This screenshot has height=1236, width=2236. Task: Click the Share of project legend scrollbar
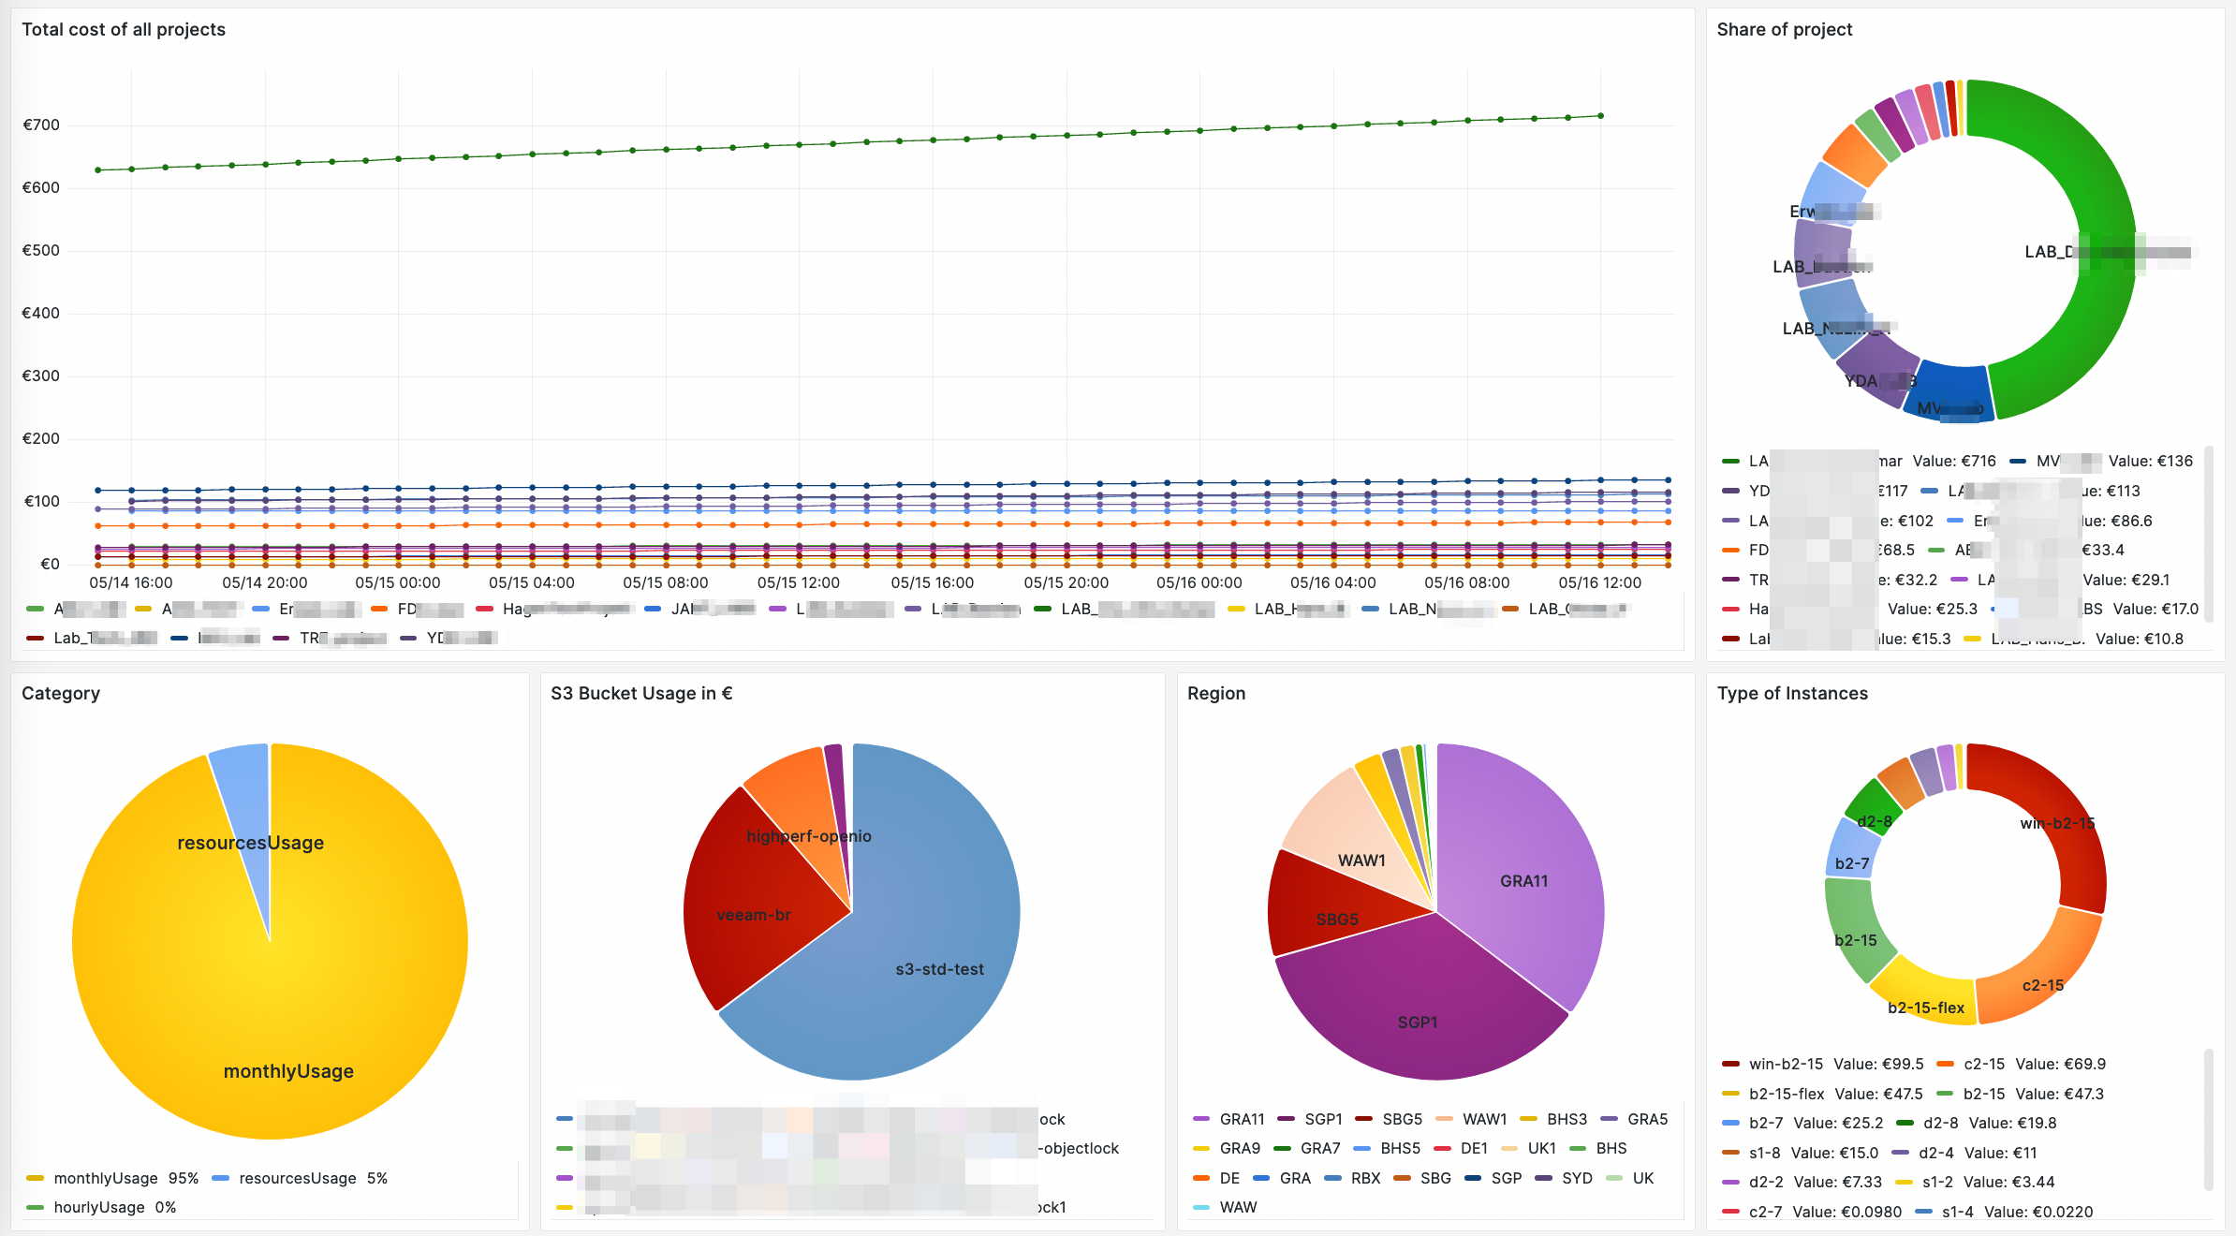coord(2209,534)
